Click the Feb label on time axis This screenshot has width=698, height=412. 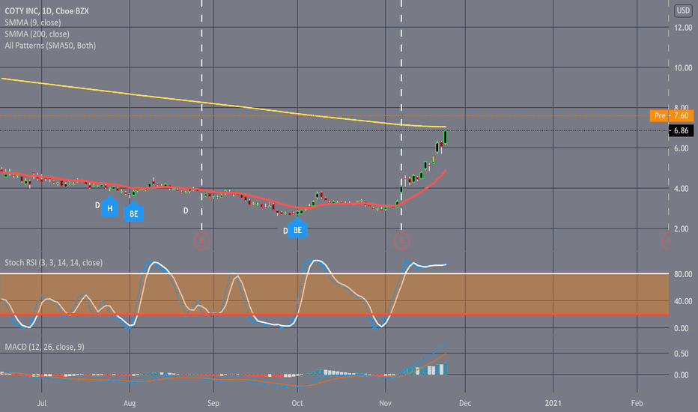coord(637,403)
